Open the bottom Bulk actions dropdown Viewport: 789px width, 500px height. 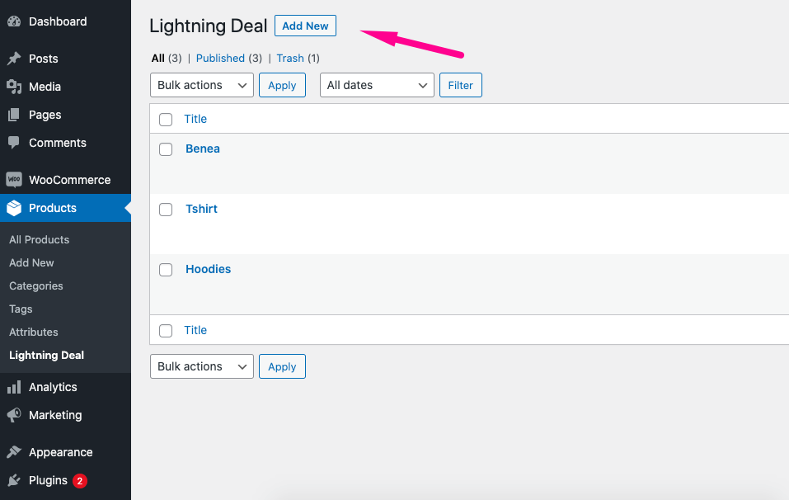pos(201,366)
